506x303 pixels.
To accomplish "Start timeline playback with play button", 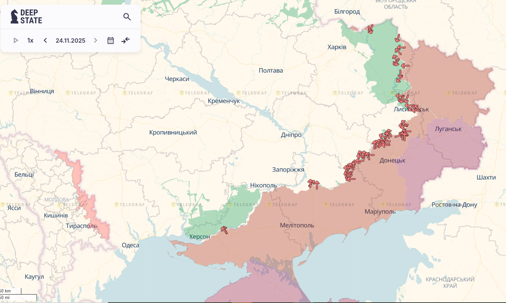I will tap(16, 40).
